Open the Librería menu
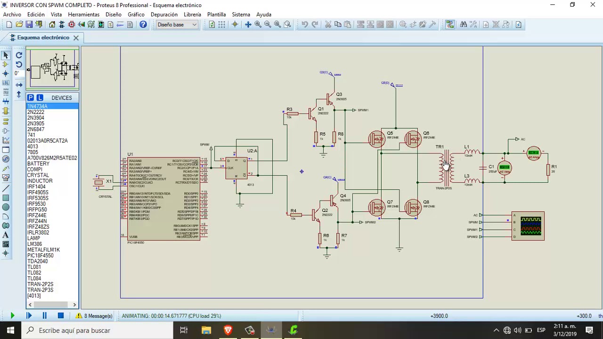603x339 pixels. 192,15
